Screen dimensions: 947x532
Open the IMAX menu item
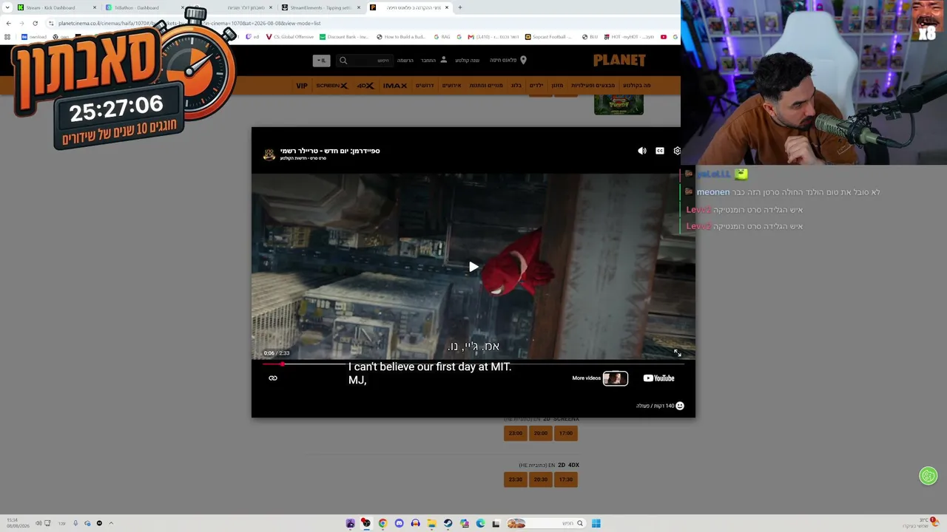click(395, 86)
